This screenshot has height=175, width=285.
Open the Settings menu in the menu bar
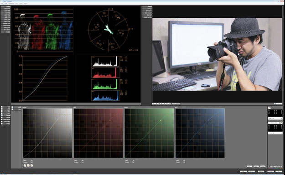click(x=11, y=4)
